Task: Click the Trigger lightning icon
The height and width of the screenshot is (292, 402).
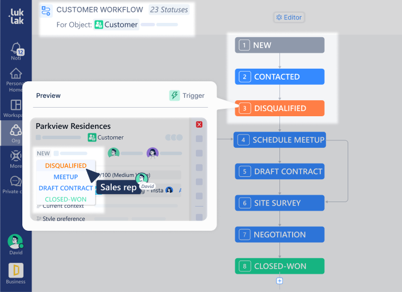Action: (x=175, y=96)
